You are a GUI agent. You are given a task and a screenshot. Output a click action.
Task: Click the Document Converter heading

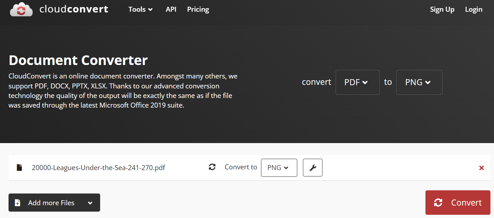point(78,60)
